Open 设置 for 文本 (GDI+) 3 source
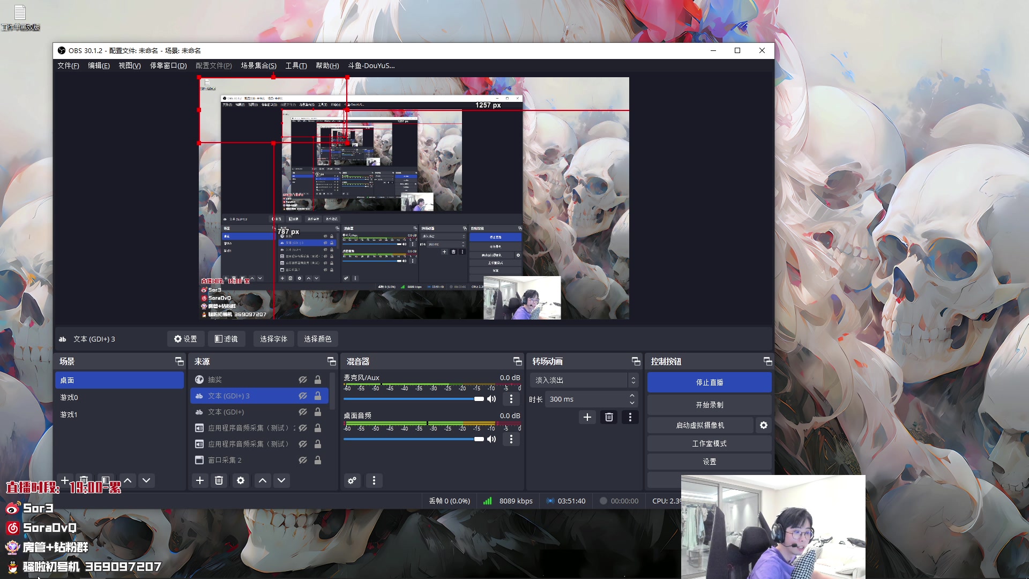Screen dimensions: 1029x579 pyautogui.click(x=185, y=339)
